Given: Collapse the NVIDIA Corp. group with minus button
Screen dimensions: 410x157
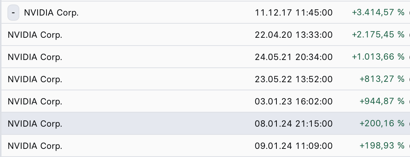Looking at the screenshot, I should 13,13.
